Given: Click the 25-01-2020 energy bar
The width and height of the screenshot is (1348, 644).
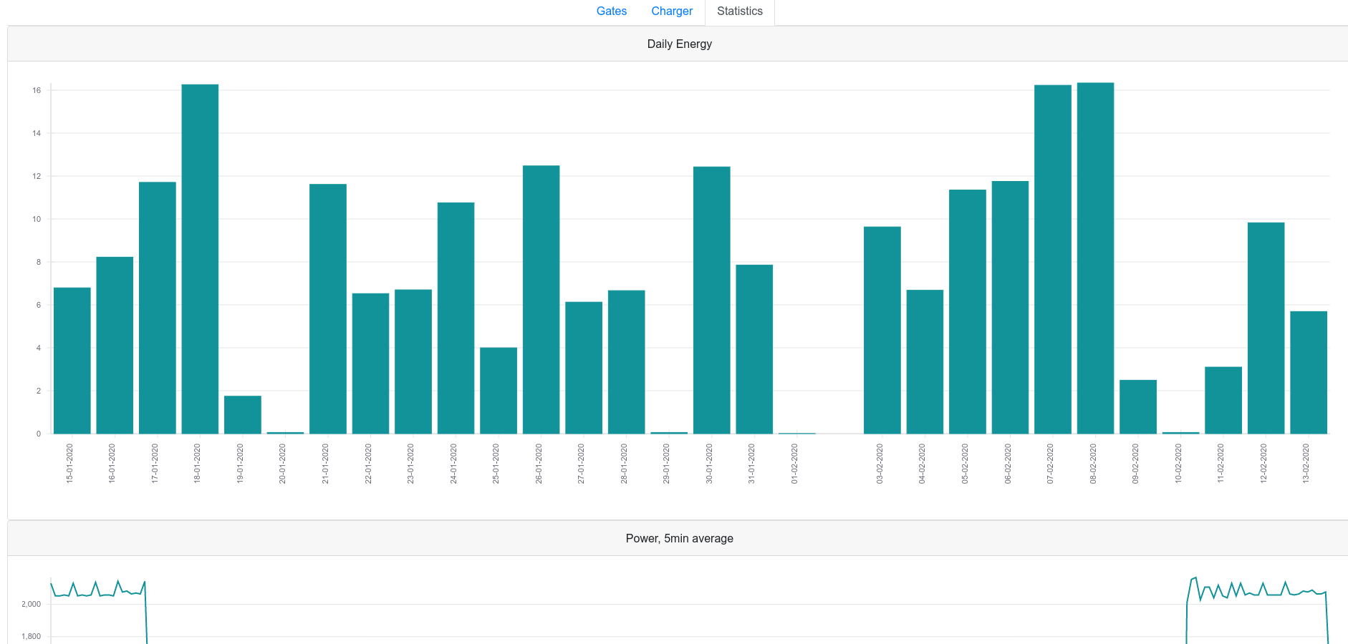Looking at the screenshot, I should pyautogui.click(x=499, y=391).
